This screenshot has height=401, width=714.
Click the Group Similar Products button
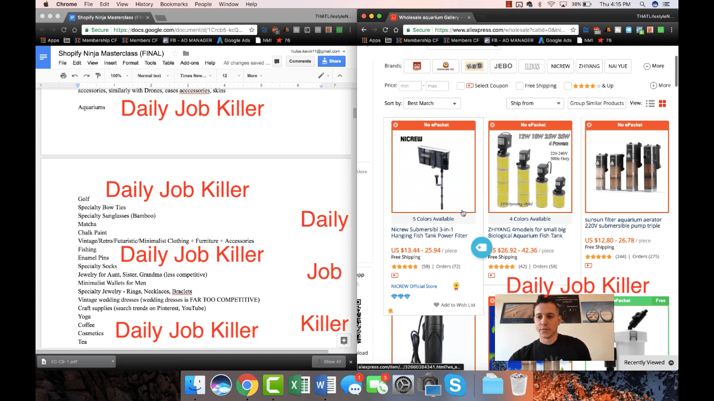(597, 103)
